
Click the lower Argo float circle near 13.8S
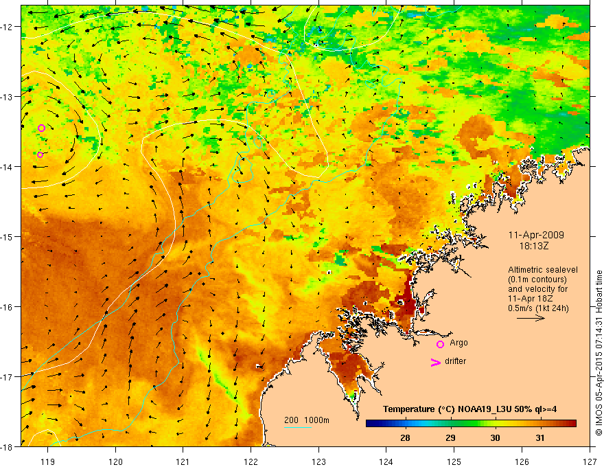(40, 155)
